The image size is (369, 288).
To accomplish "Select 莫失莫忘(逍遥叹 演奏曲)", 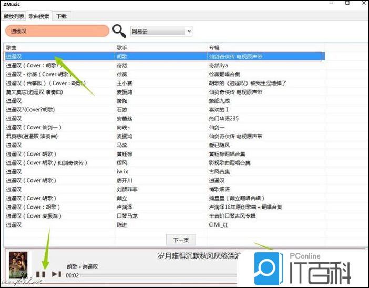I will (x=164, y=92).
